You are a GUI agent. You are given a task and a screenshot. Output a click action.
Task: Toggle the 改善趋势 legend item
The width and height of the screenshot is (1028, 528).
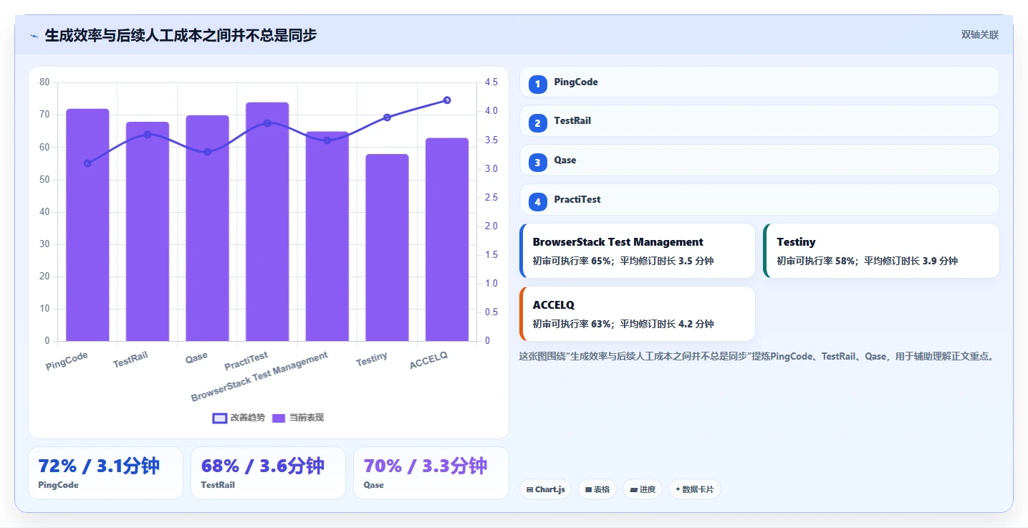click(x=239, y=418)
